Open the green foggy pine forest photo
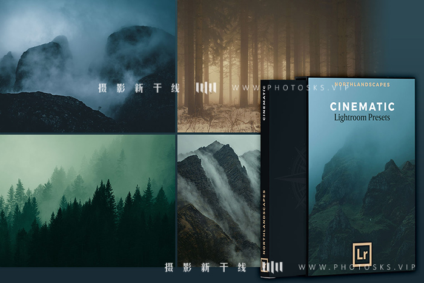 point(87,201)
